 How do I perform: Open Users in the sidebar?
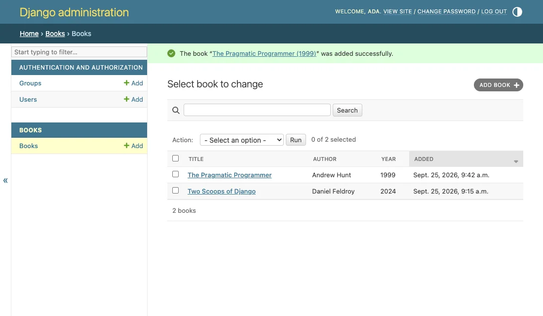click(x=28, y=99)
